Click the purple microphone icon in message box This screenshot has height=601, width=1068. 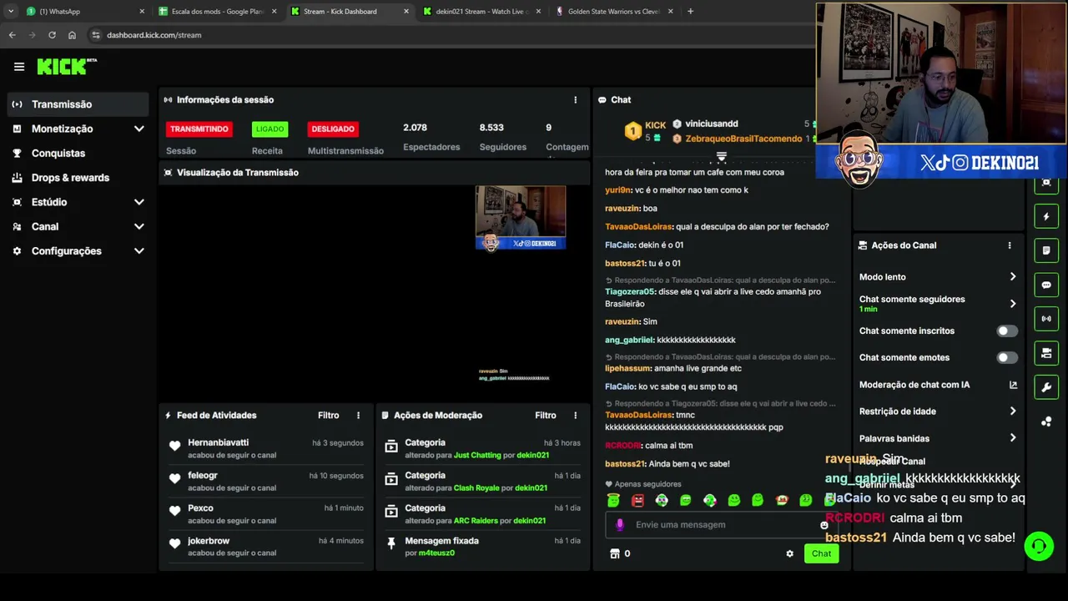tap(619, 524)
